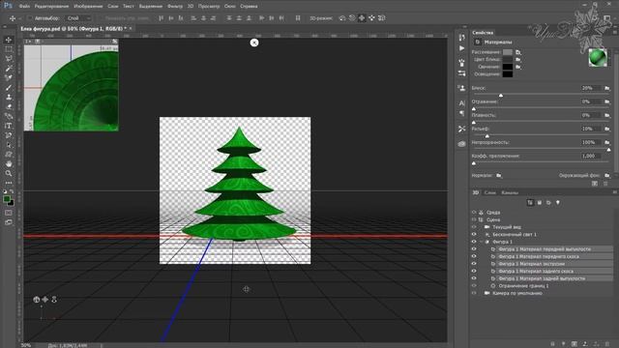The width and height of the screenshot is (619, 348).
Task: Click the 3D scale mode icon
Action: (x=382, y=18)
